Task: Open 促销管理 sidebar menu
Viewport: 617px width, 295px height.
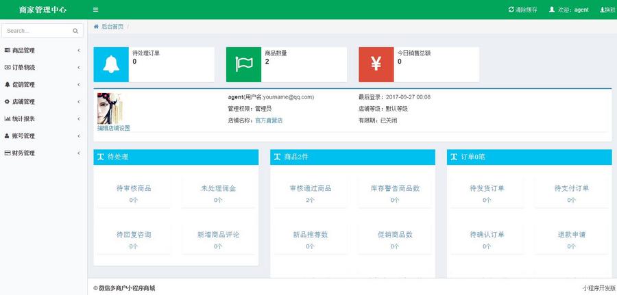Action: [x=43, y=84]
